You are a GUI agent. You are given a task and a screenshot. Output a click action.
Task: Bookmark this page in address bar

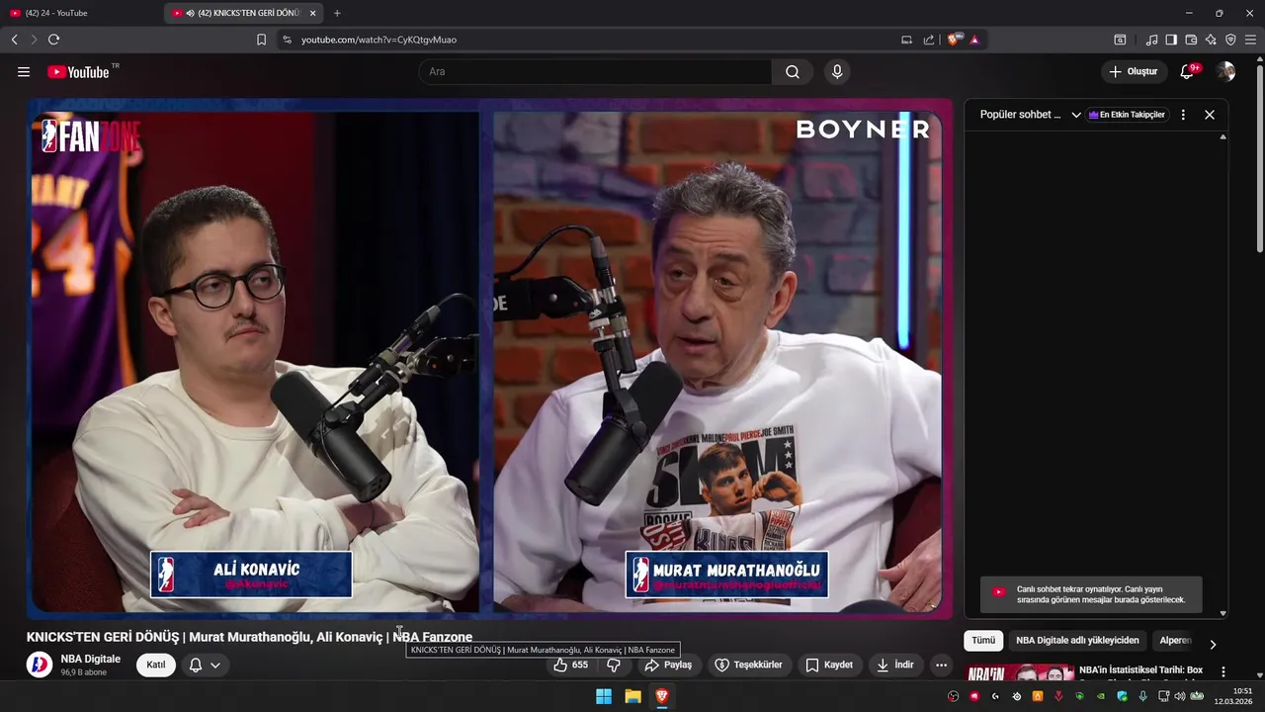coord(261,40)
